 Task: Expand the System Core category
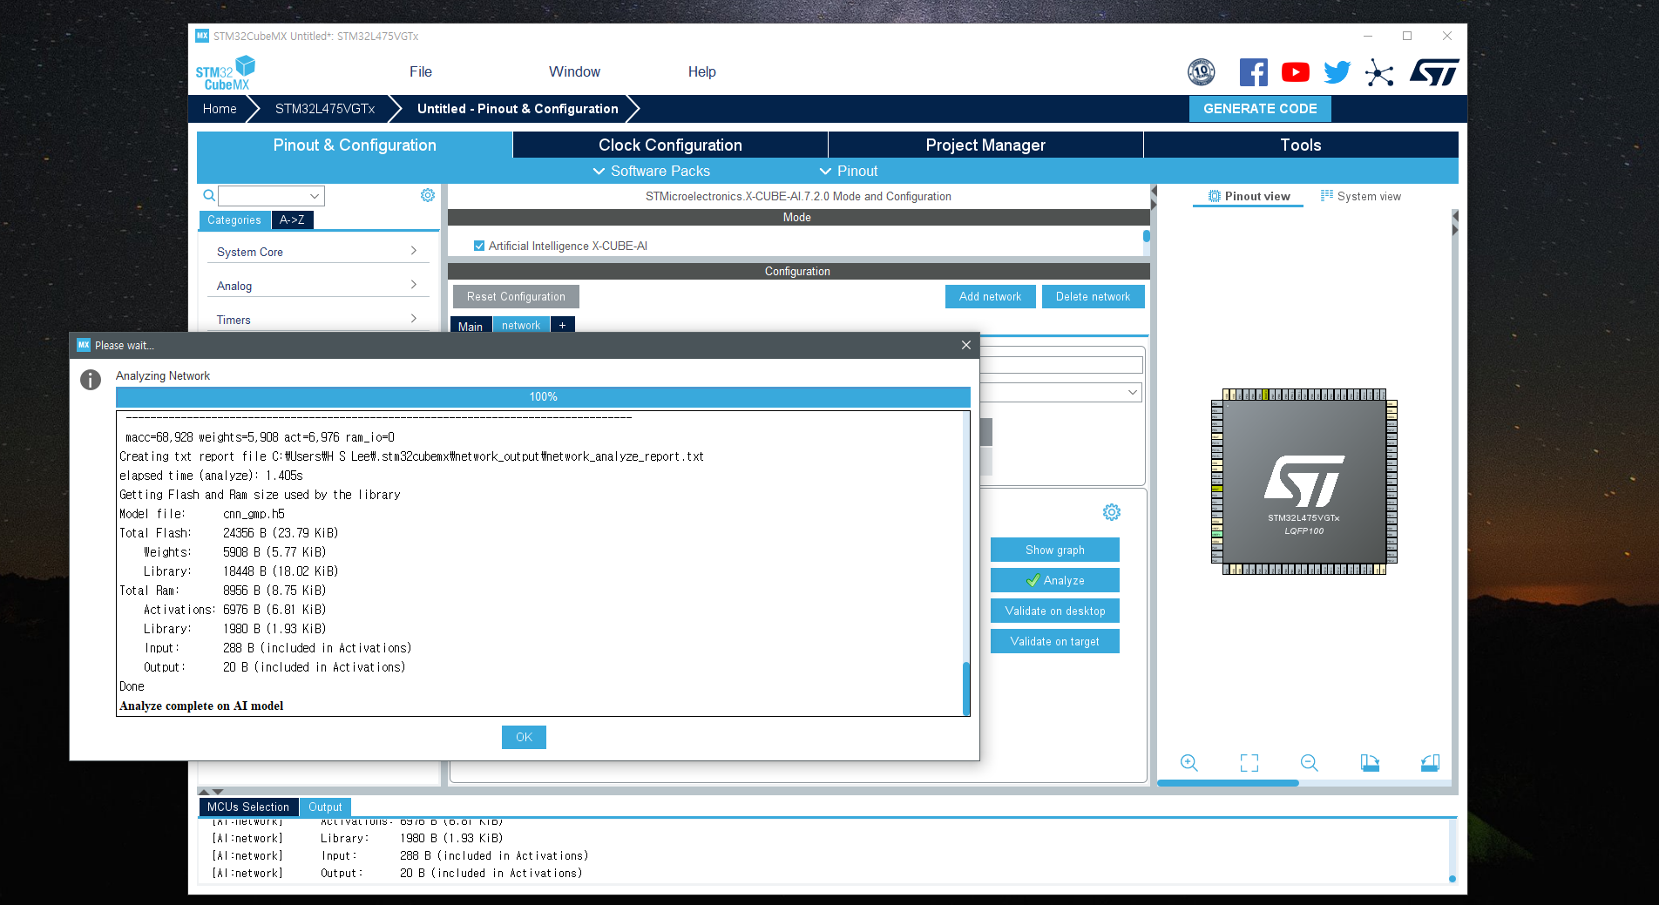tap(318, 252)
